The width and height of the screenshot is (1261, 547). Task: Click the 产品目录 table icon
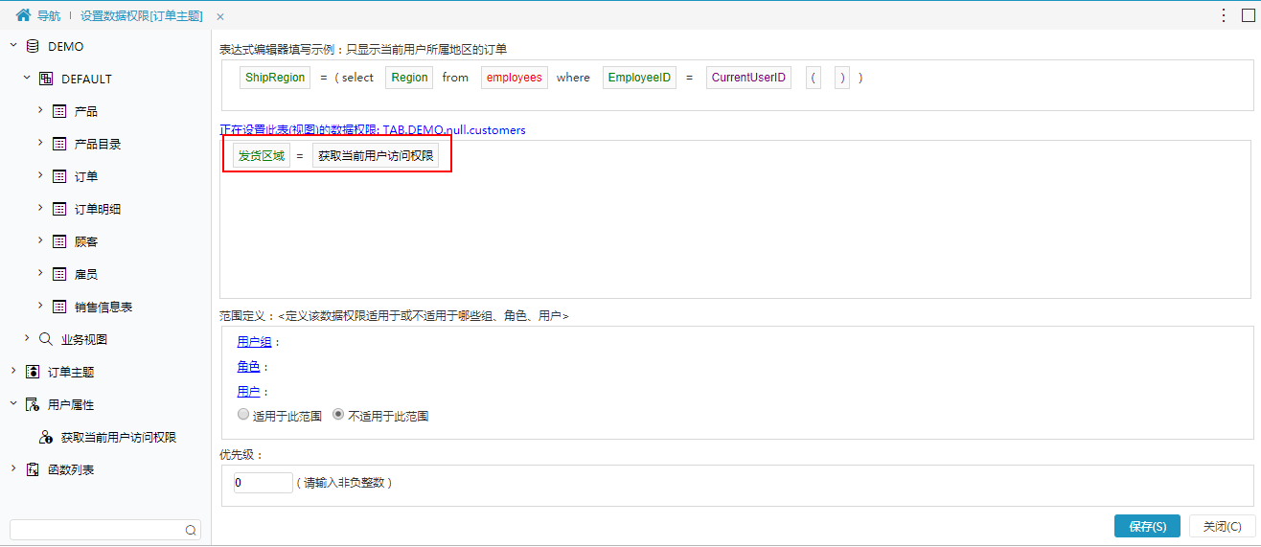tap(59, 144)
